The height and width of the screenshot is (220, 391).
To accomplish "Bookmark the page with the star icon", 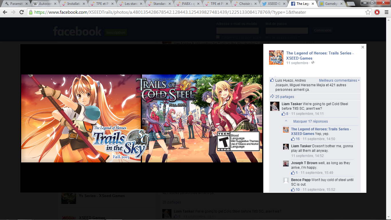I will pos(368,12).
